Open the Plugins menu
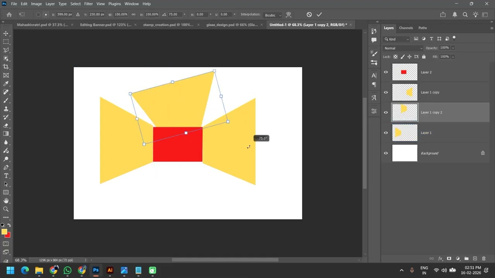Image resolution: width=495 pixels, height=278 pixels. [114, 4]
